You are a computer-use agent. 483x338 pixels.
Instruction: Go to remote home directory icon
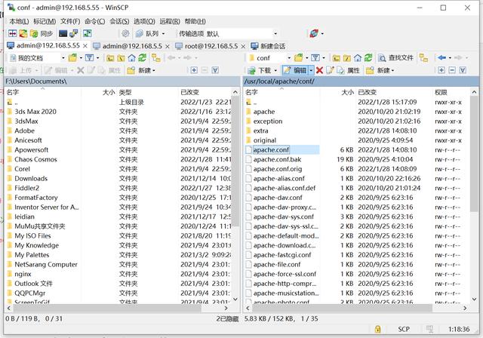pos(358,57)
